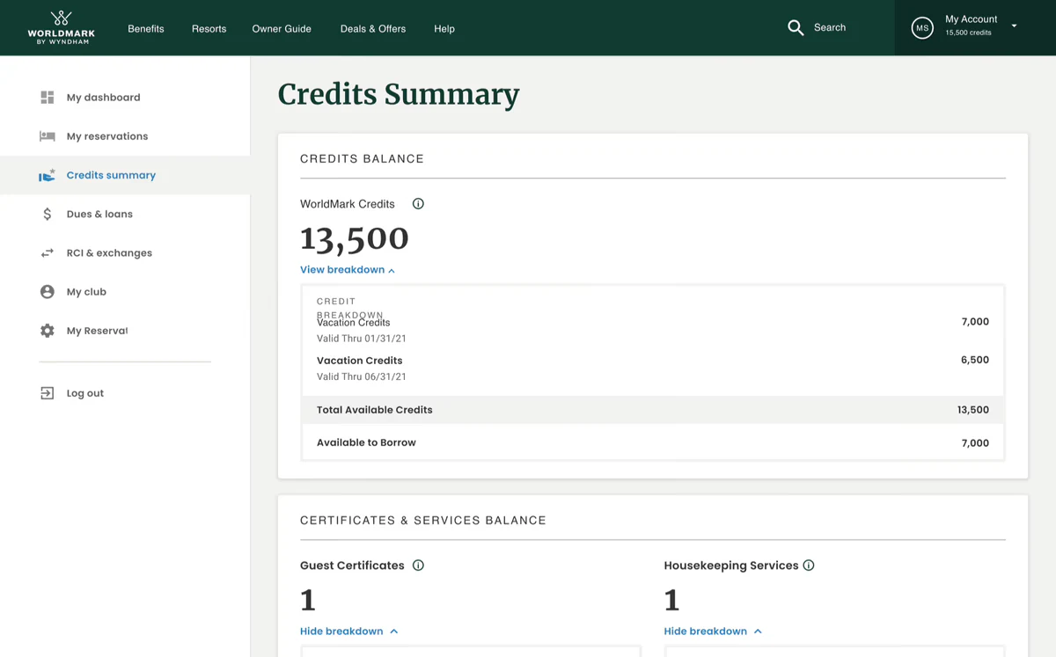The height and width of the screenshot is (657, 1056).
Task: Click the My dashboard grid icon
Action: click(x=48, y=98)
